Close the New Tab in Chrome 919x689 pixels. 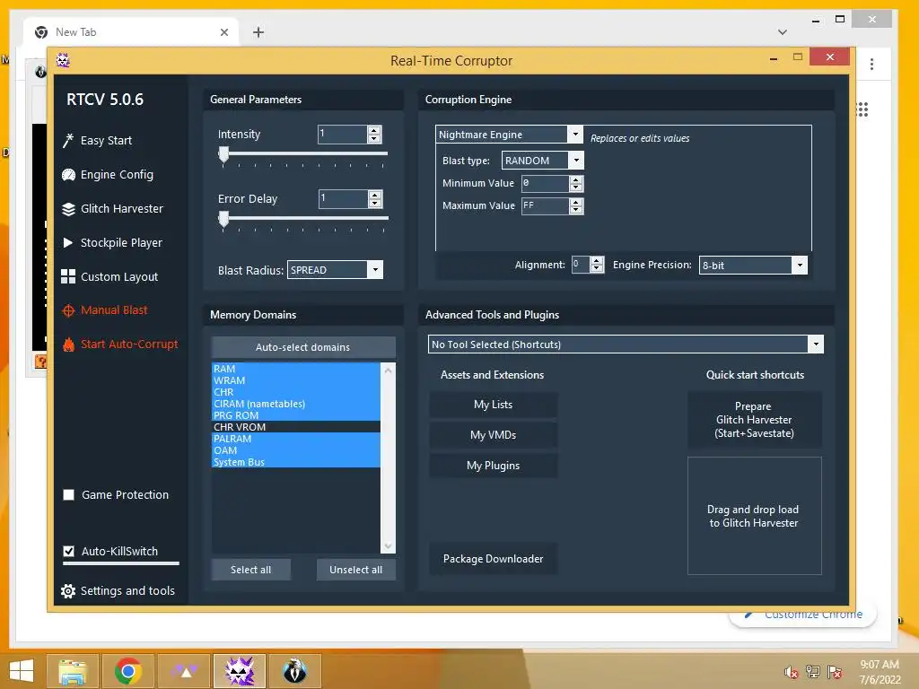(223, 32)
